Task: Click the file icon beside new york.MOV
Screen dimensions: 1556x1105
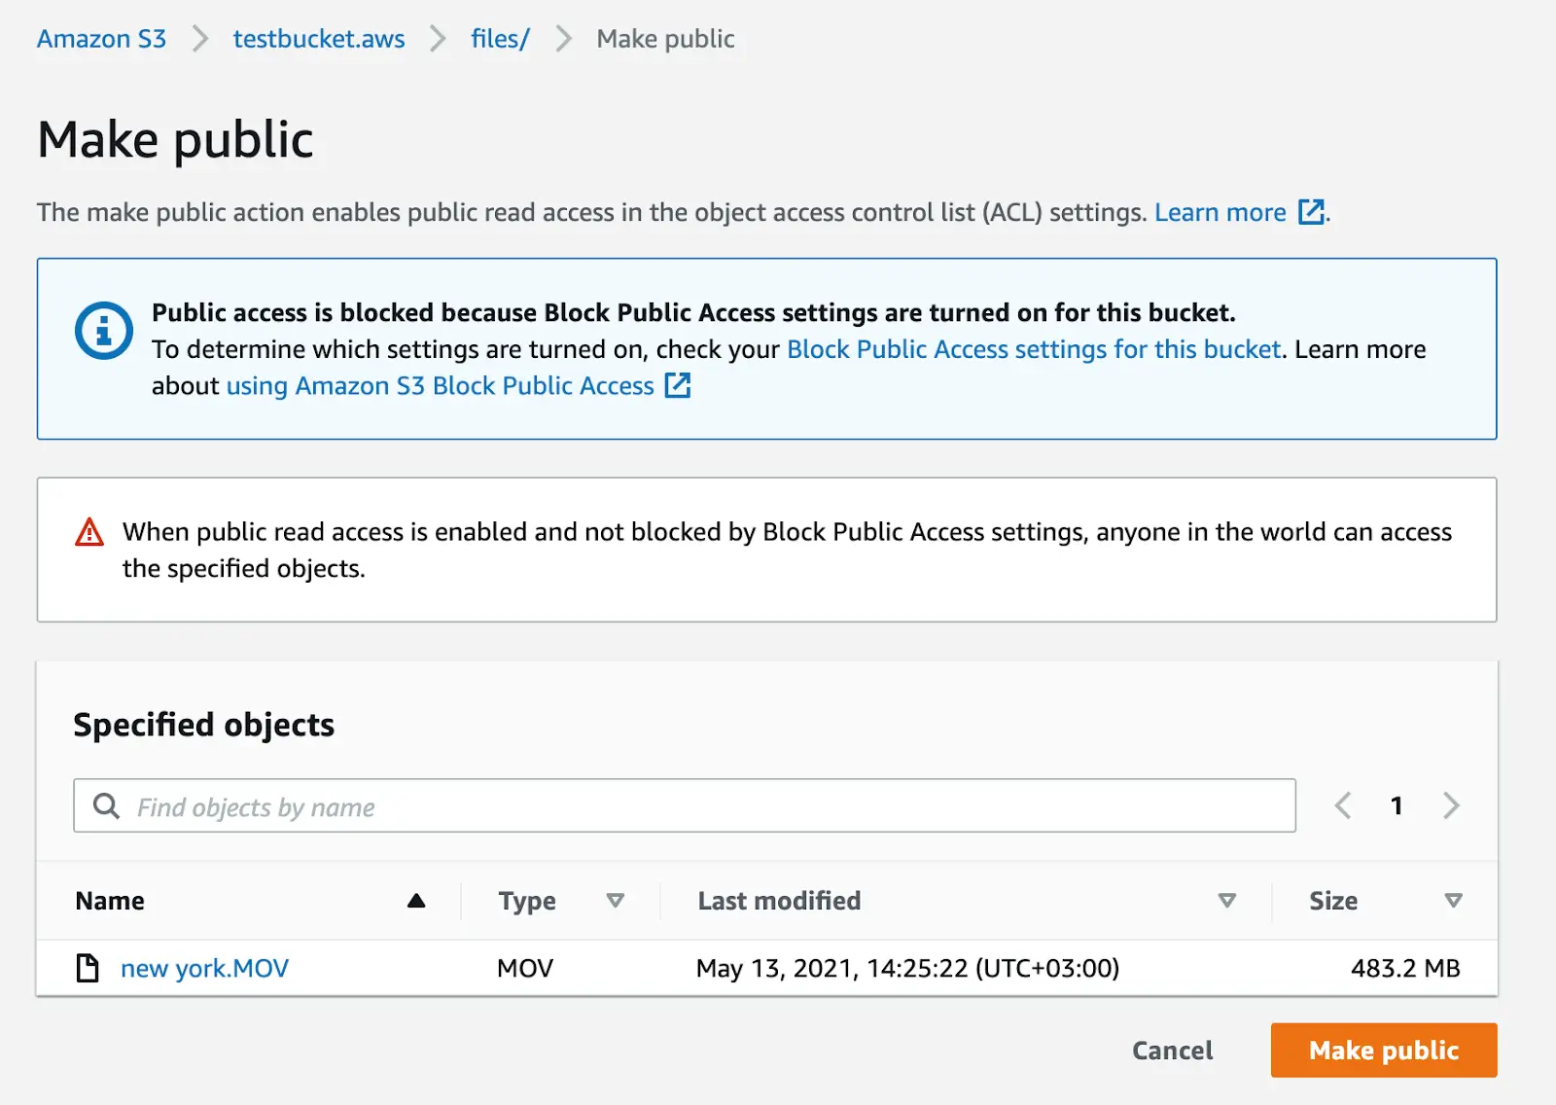Action: (x=88, y=968)
